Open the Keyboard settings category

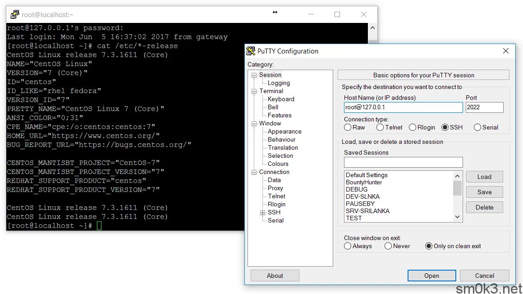click(281, 99)
